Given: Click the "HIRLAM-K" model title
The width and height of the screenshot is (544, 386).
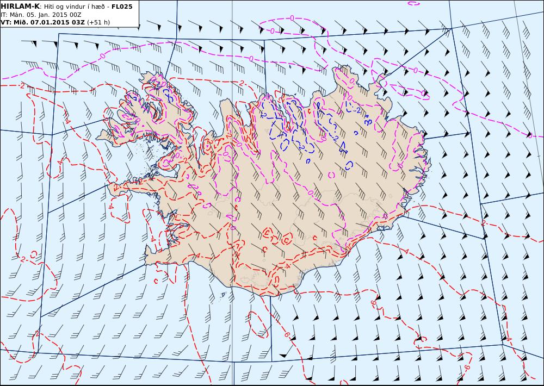Looking at the screenshot, I should click(x=20, y=7).
